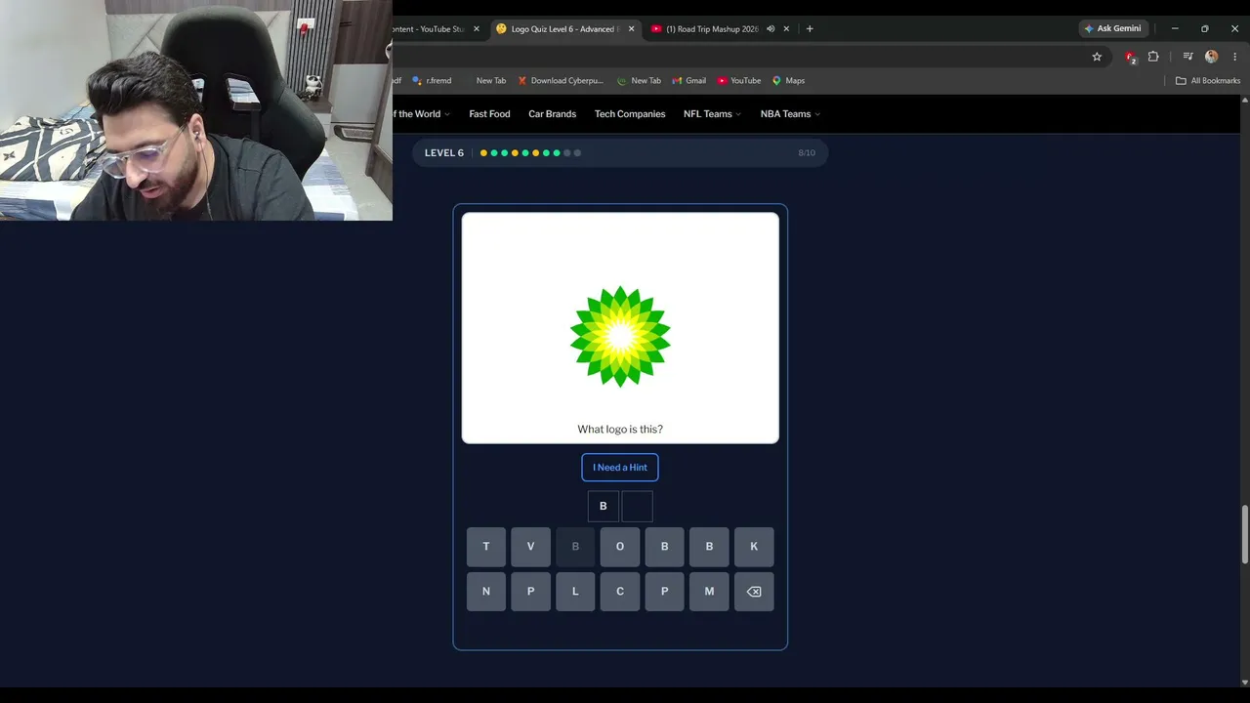Select the T letter tile

[x=486, y=547]
